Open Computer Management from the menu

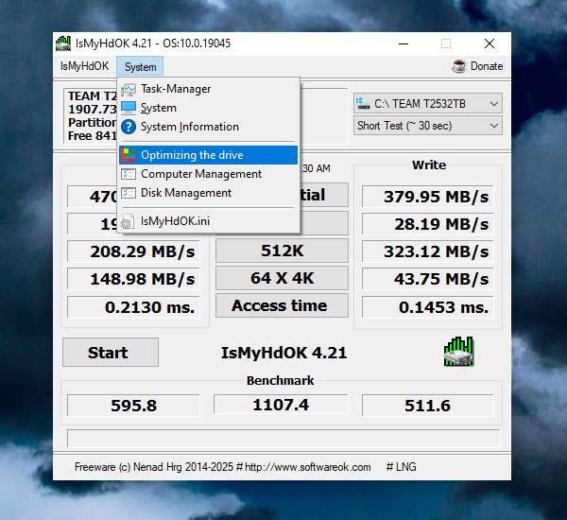208,174
